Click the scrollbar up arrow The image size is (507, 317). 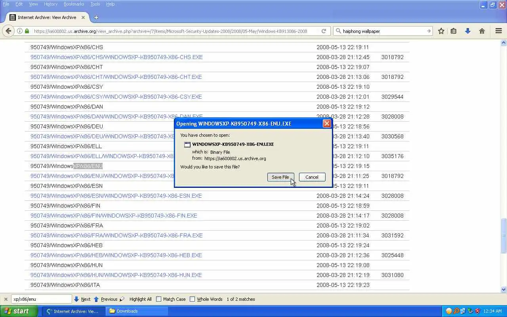(x=503, y=42)
